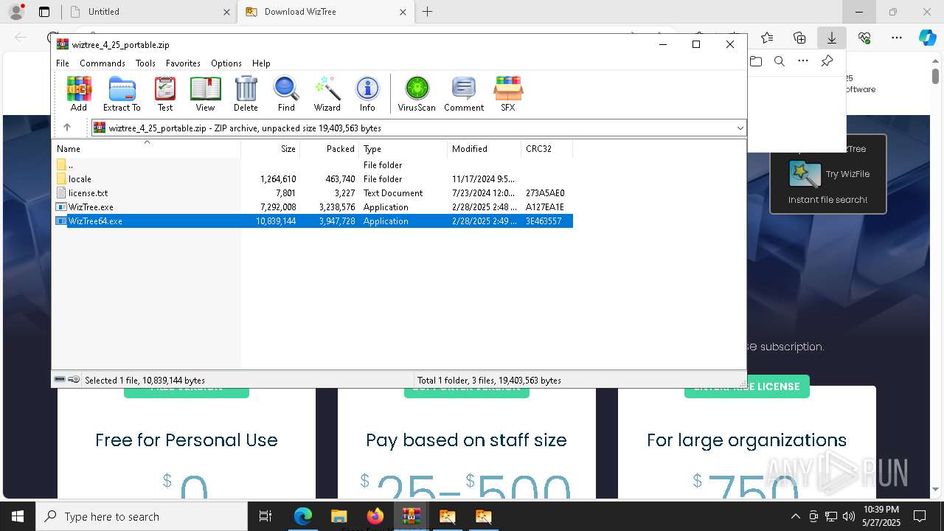The width and height of the screenshot is (944, 531).
Task: Open Edge tab actions menu icon
Action: pos(44,12)
